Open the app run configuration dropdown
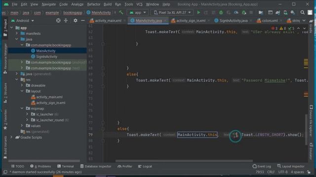316x177 pixels. point(138,12)
